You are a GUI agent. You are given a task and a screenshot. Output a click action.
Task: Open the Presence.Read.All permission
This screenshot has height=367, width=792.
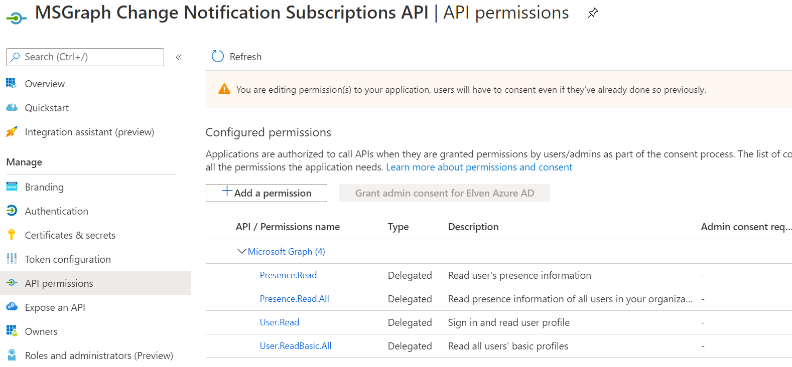tap(295, 299)
